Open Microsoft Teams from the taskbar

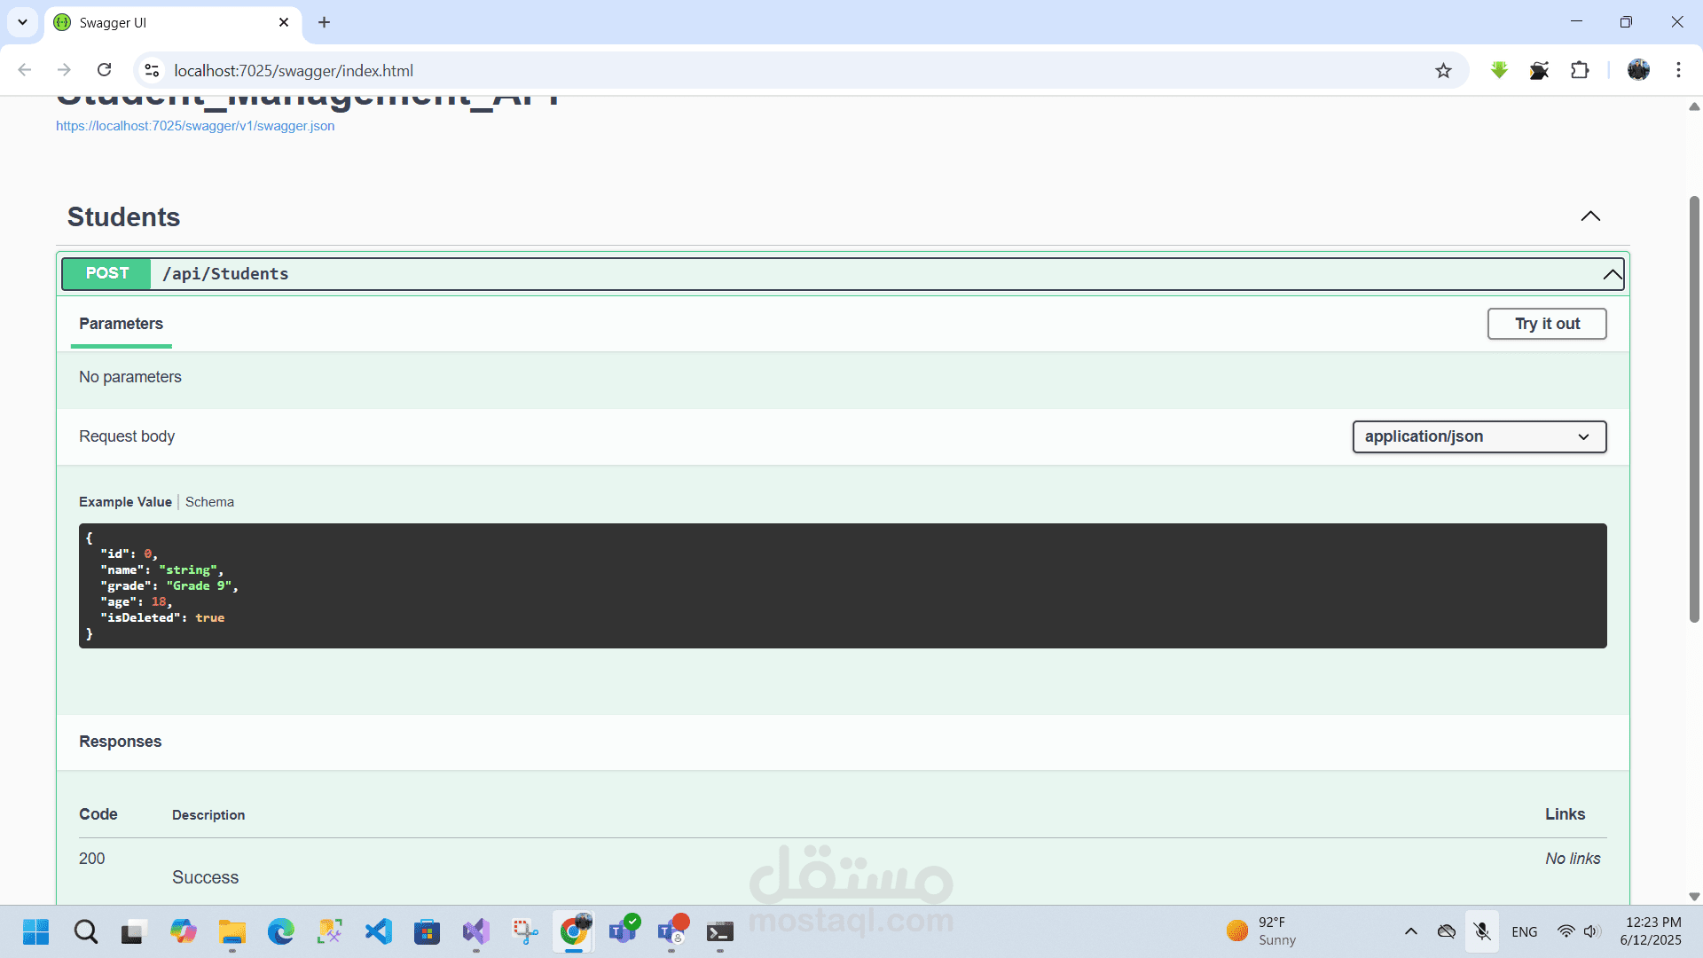625,931
